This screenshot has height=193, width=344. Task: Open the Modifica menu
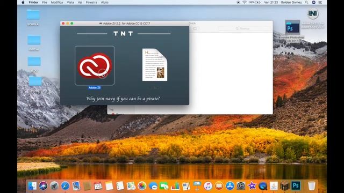click(x=57, y=2)
